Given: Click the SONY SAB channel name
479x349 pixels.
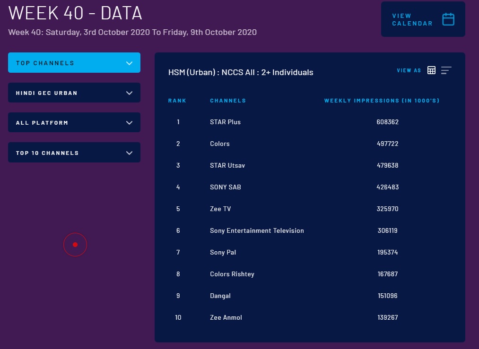Looking at the screenshot, I should (x=225, y=187).
